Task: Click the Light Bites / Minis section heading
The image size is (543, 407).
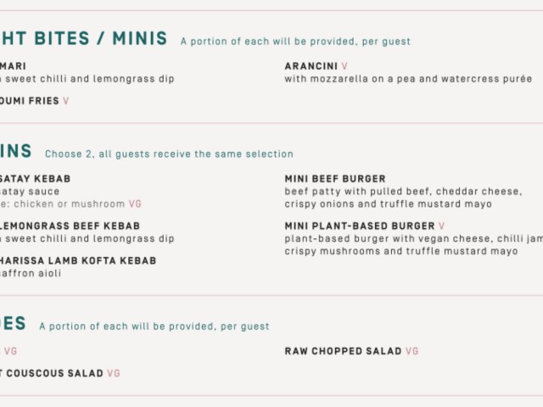Action: point(83,39)
